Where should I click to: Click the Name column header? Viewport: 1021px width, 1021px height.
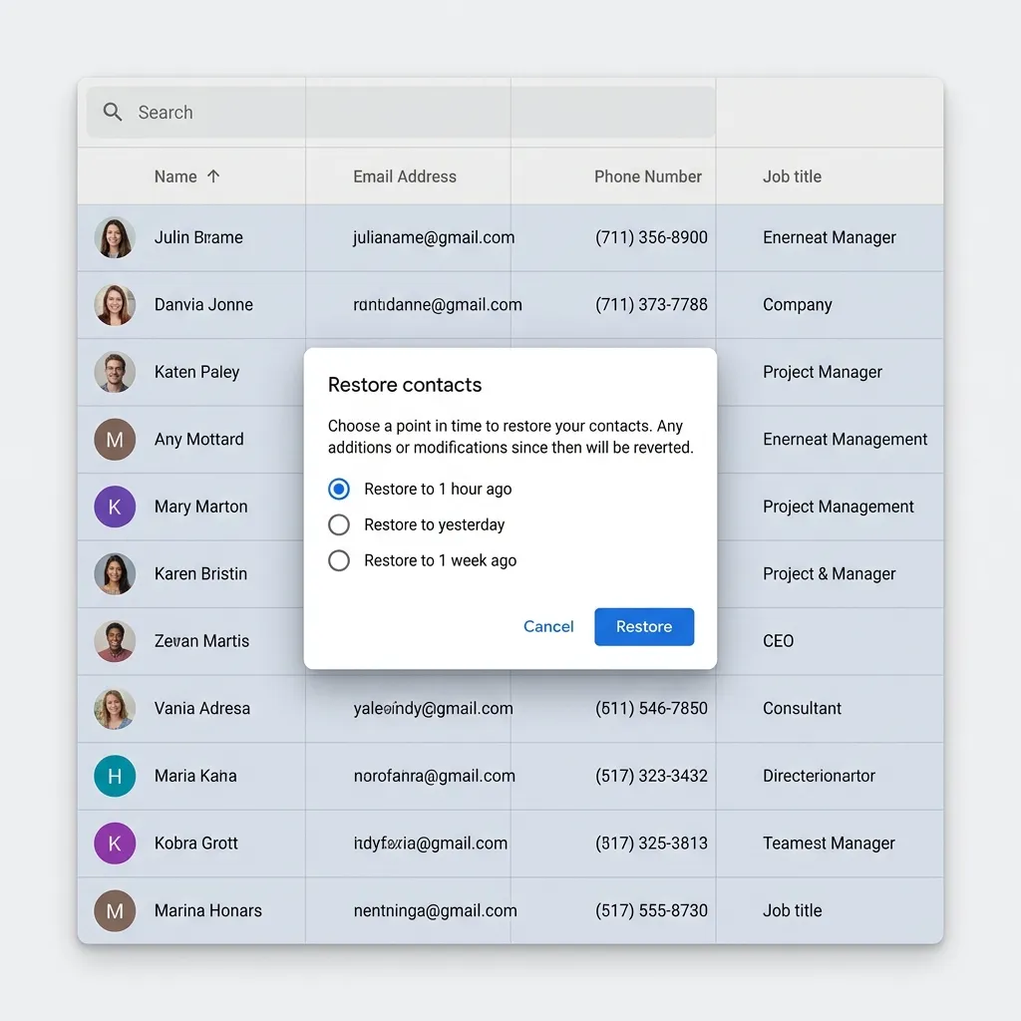point(175,176)
